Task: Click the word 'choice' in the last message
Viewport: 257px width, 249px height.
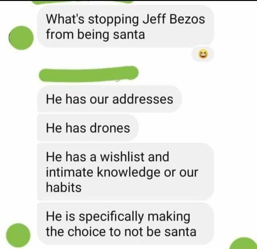Action: coord(87,232)
